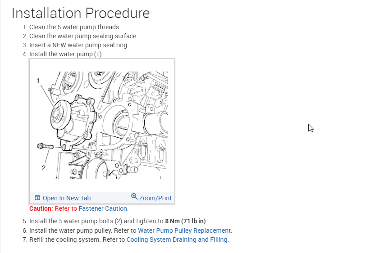This screenshot has height=253, width=365.
Task: Click the step about the sealing surface
Action: coord(83,36)
